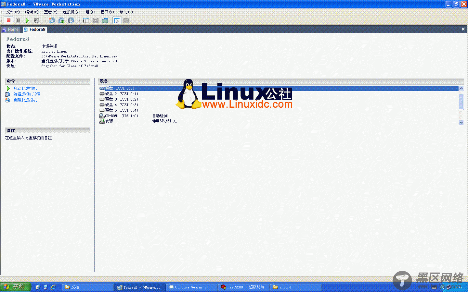Click the red Power Off toolbar button
The image size is (468, 292).
(9, 20)
